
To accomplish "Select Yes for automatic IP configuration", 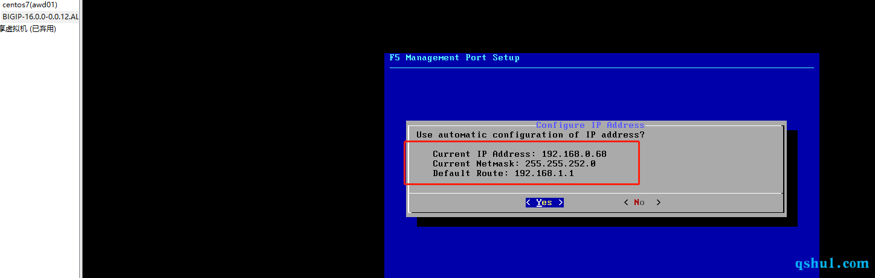I will [x=544, y=203].
